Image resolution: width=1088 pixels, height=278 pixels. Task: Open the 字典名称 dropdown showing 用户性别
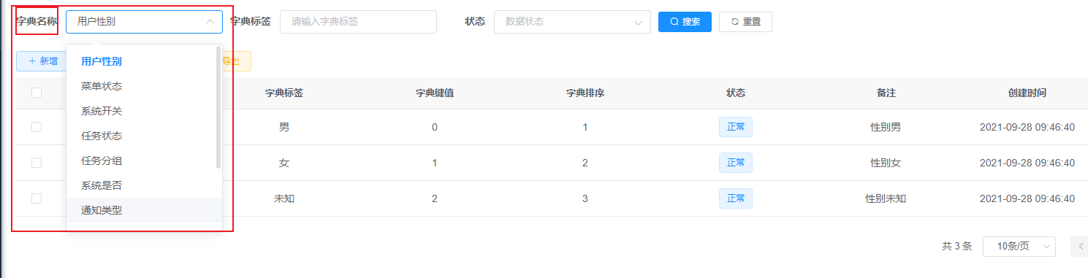(144, 22)
